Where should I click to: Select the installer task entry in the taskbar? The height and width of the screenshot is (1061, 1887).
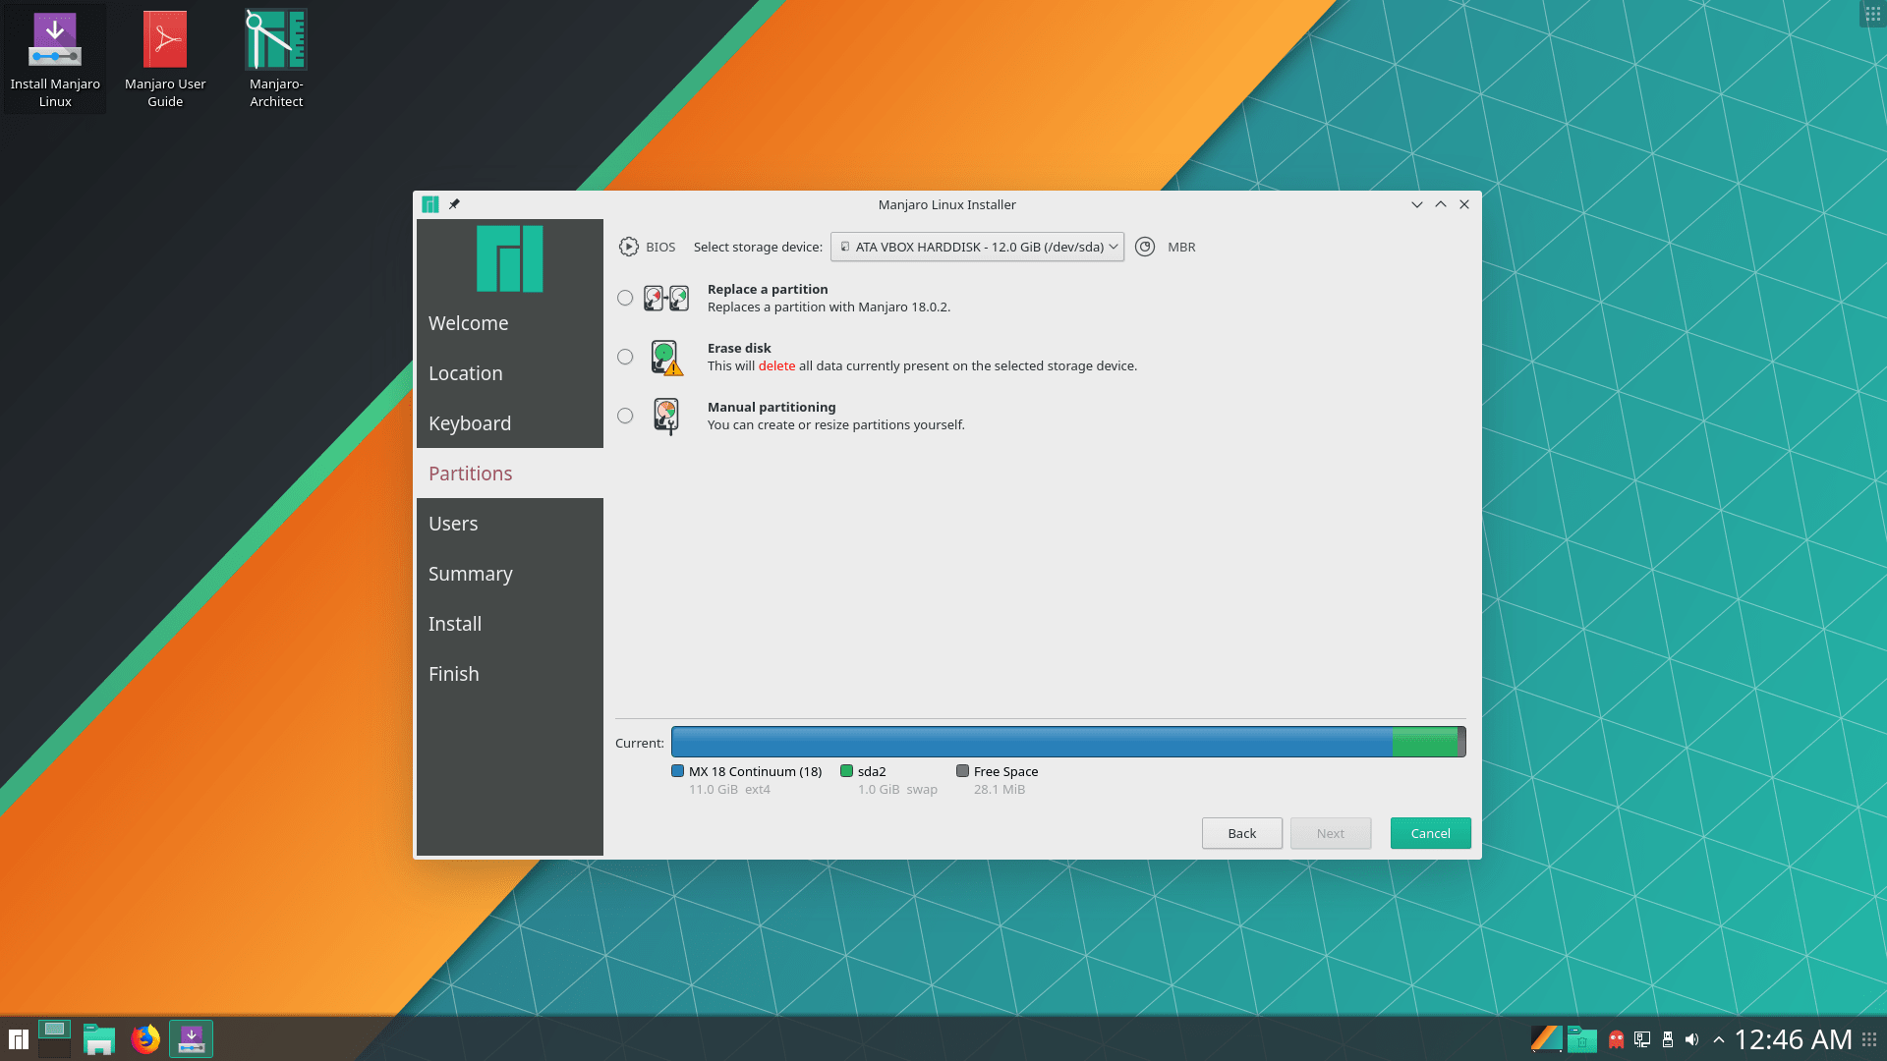click(x=191, y=1039)
